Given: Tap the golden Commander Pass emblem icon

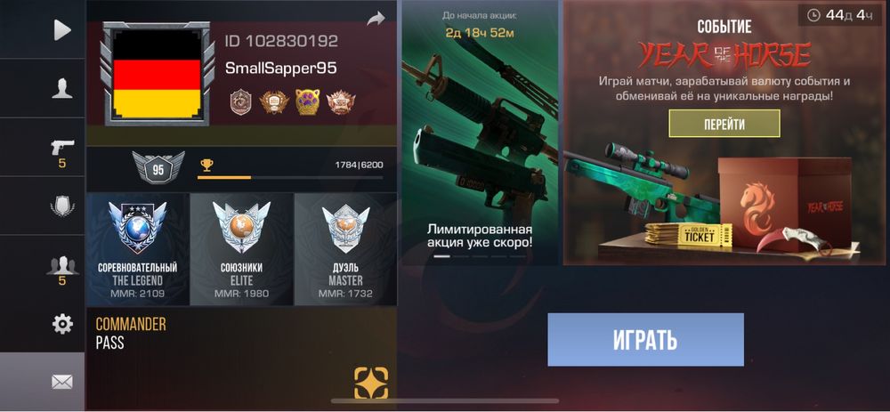Looking at the screenshot, I should pyautogui.click(x=371, y=383).
